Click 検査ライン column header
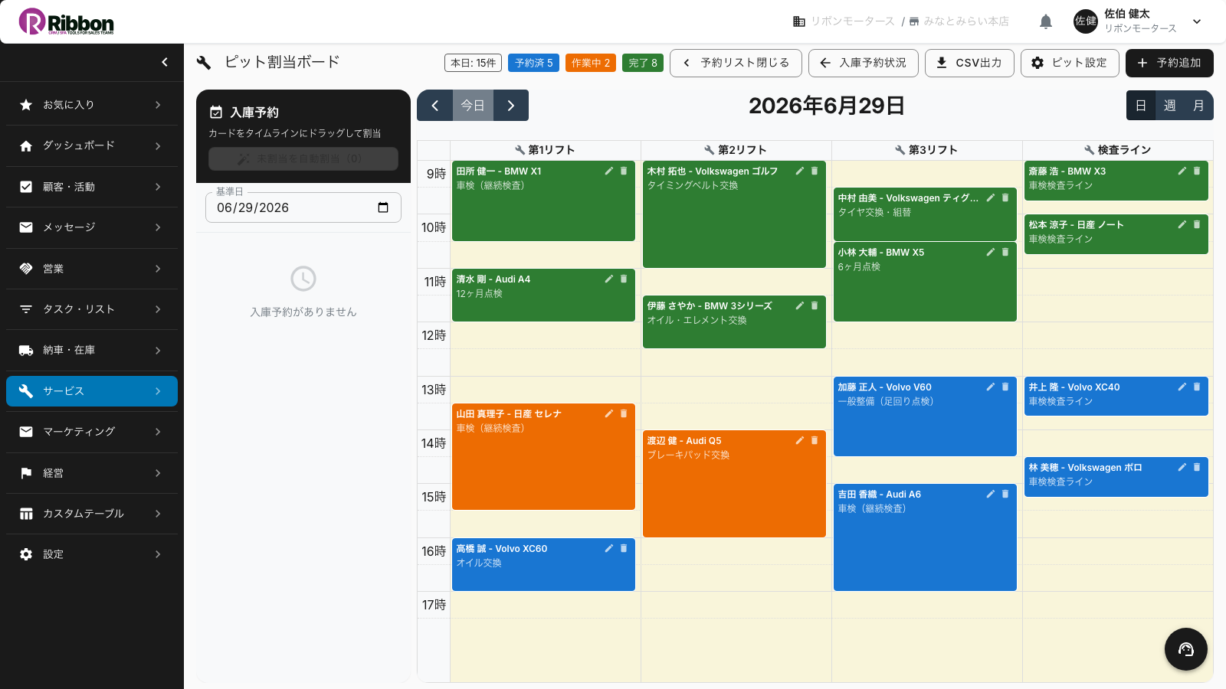The height and width of the screenshot is (689, 1226). click(1118, 150)
